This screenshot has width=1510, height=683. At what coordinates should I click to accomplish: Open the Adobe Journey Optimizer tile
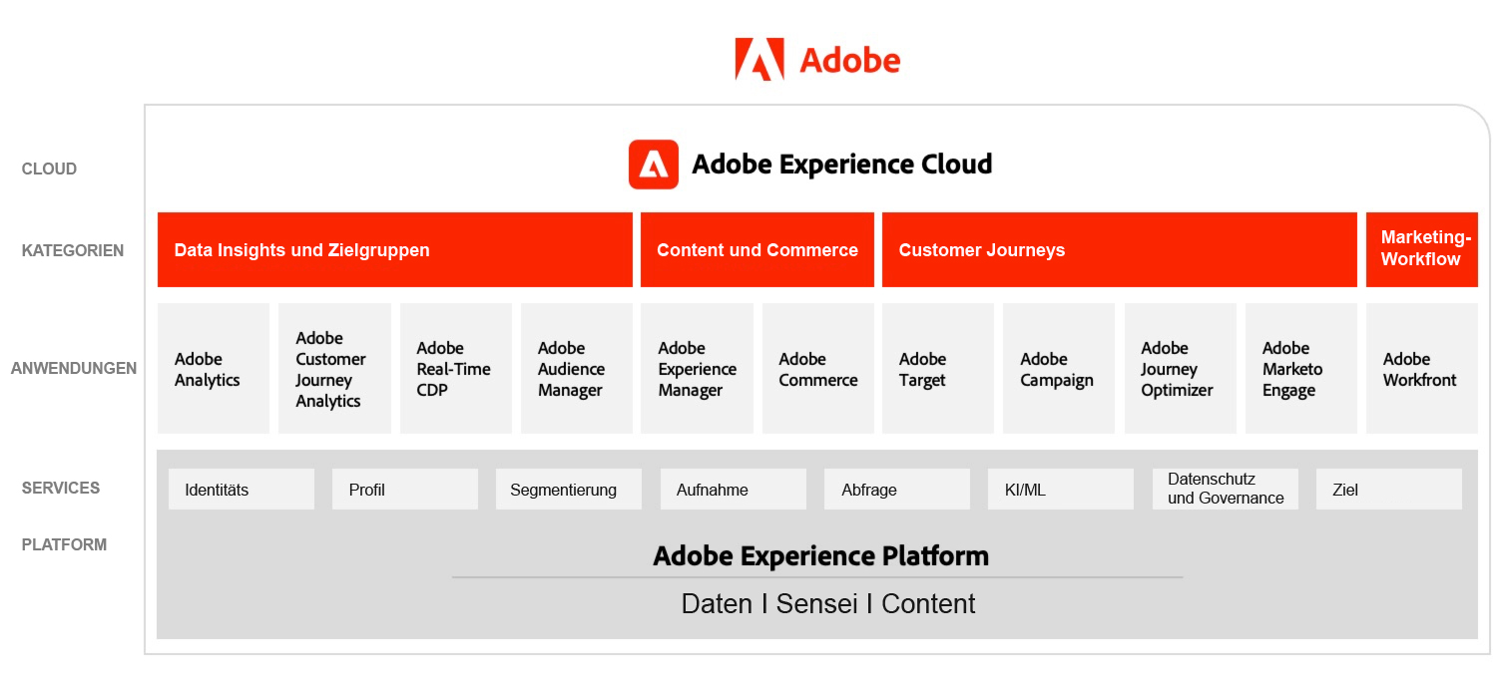pos(1181,369)
